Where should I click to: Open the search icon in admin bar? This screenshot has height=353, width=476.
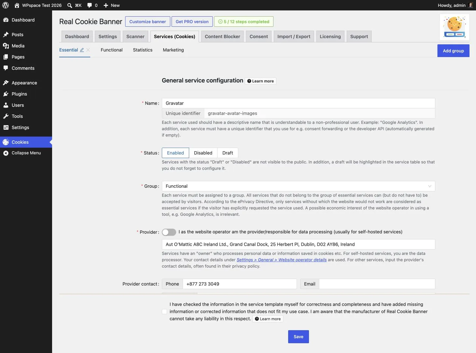pos(70,5)
